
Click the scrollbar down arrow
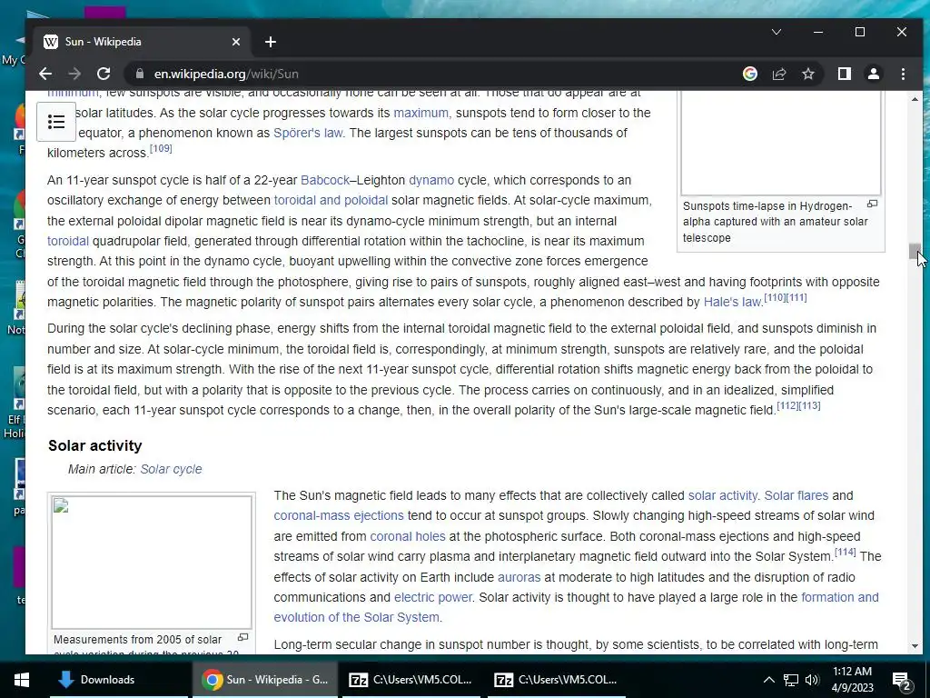tap(915, 646)
